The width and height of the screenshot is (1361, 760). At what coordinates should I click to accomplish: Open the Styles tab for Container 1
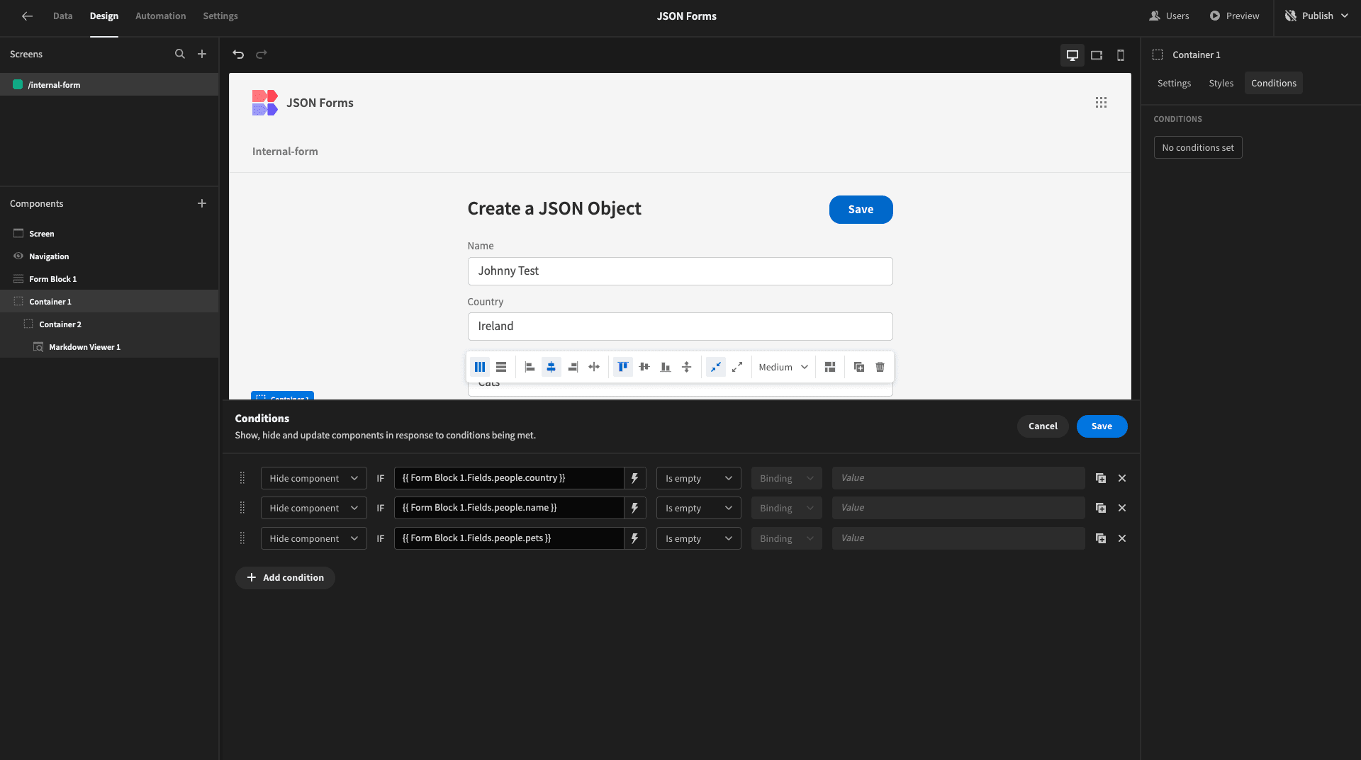point(1221,83)
